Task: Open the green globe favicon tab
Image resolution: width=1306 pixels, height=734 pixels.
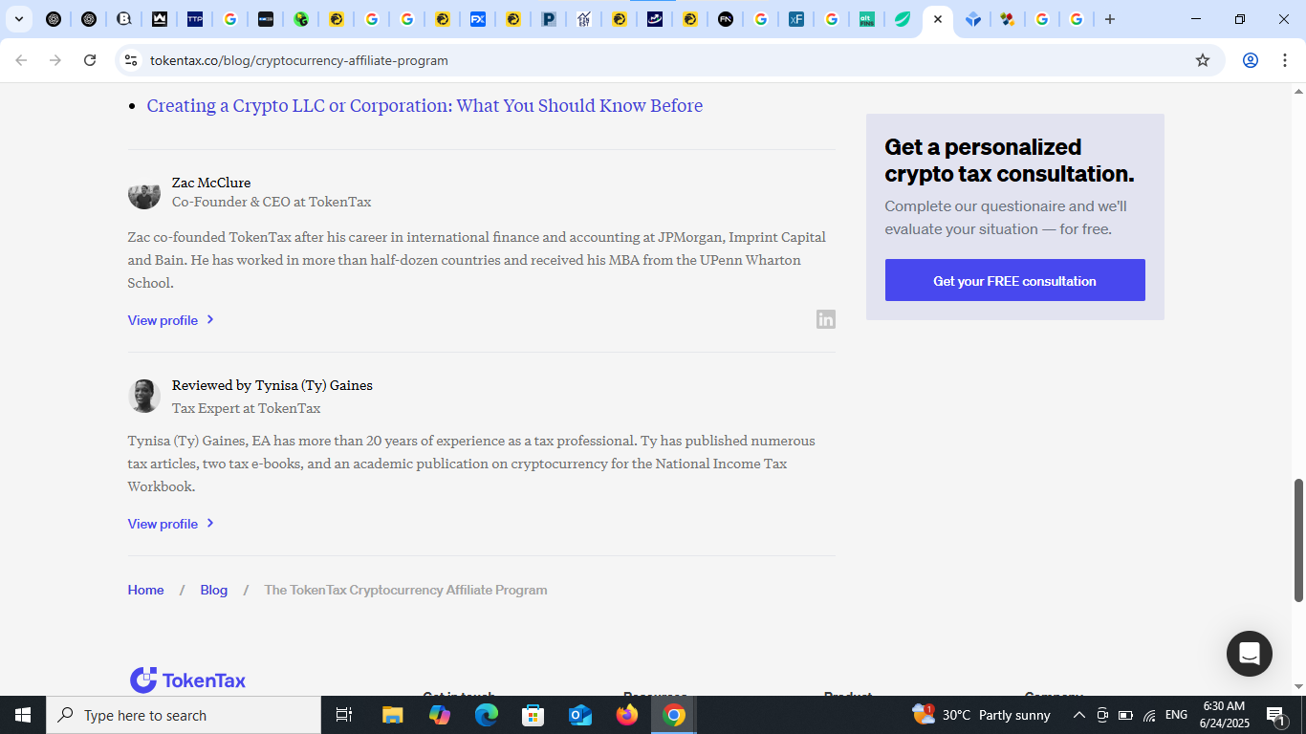Action: [x=301, y=19]
